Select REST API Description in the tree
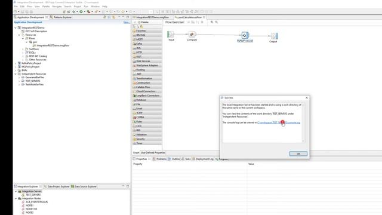This screenshot has width=382, height=215. pyautogui.click(x=35, y=32)
